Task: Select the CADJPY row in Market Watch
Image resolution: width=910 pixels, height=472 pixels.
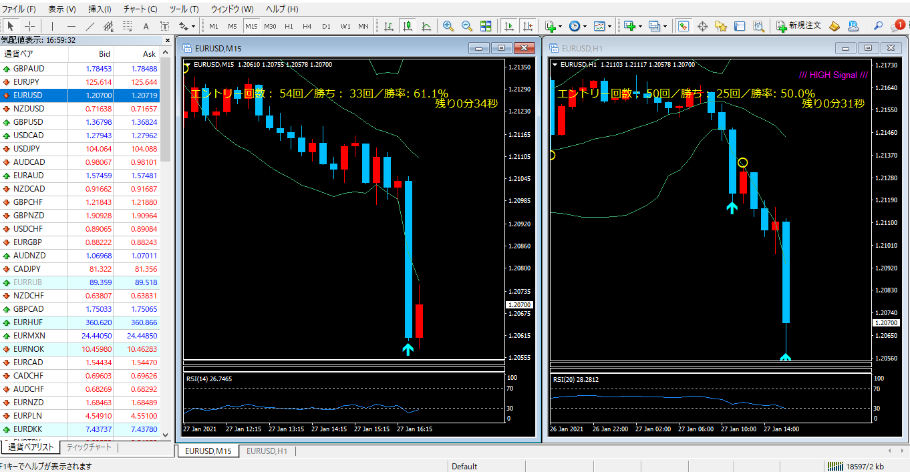Action: coord(80,269)
